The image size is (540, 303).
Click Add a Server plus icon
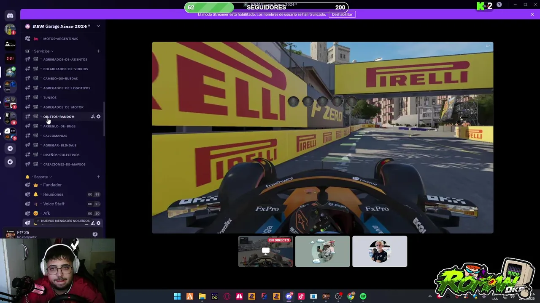click(10, 148)
